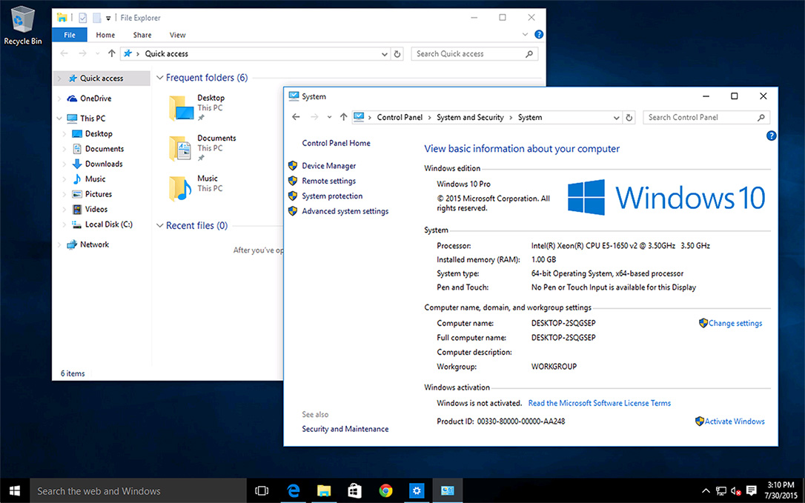This screenshot has width=805, height=503.
Task: Select OneDrive in the navigation pane
Action: point(96,98)
